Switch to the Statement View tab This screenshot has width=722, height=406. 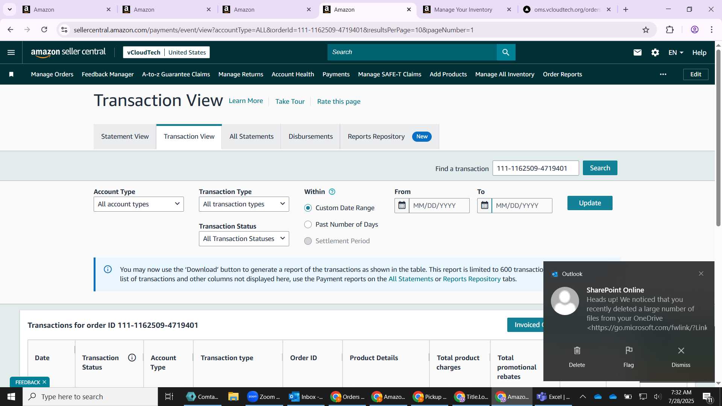[125, 136]
